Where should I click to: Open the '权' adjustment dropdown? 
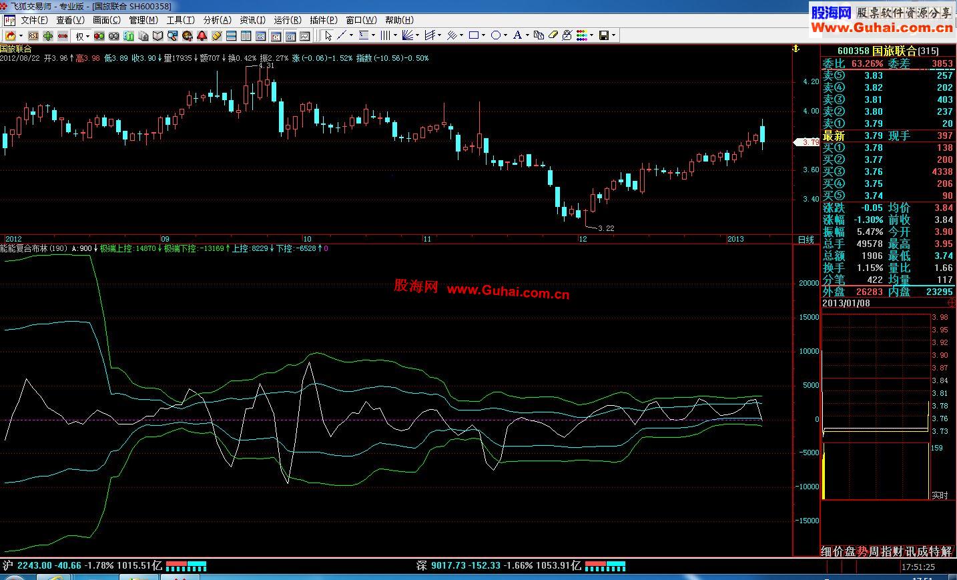[x=82, y=36]
